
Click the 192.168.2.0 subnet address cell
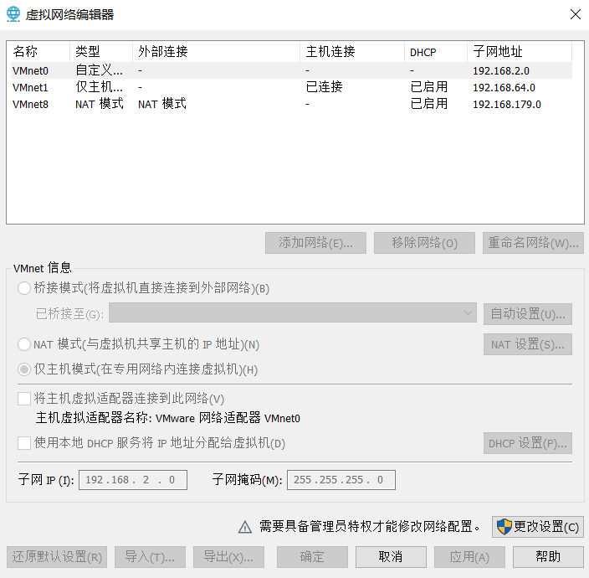tap(500, 70)
